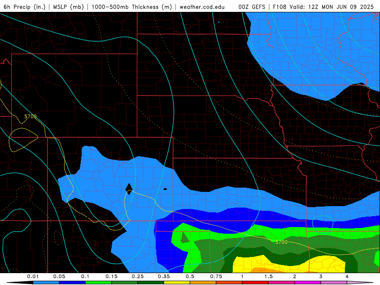Click the 0.25 legend value
380x285 pixels.
(138, 276)
